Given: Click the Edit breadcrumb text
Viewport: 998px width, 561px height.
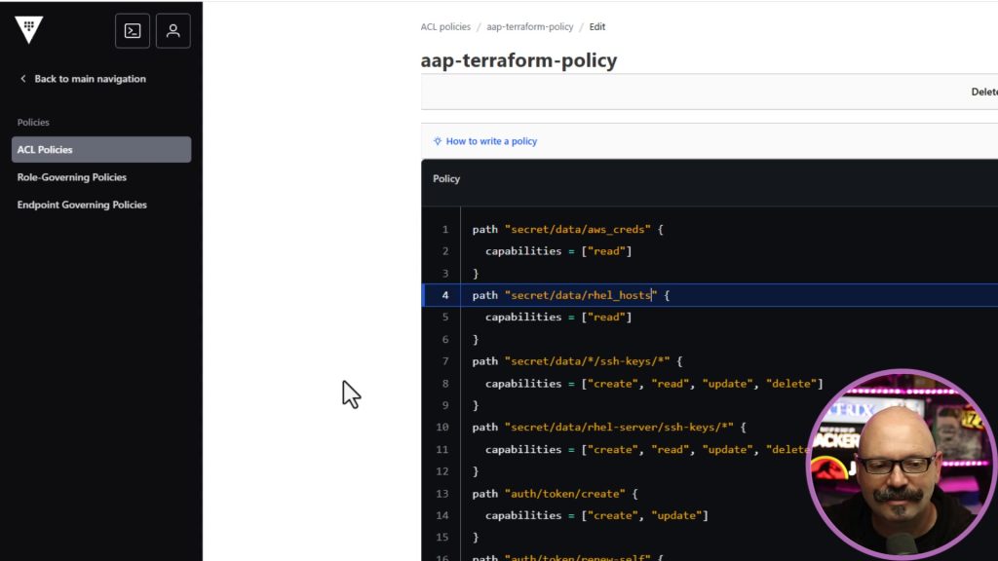Looking at the screenshot, I should tap(597, 26).
